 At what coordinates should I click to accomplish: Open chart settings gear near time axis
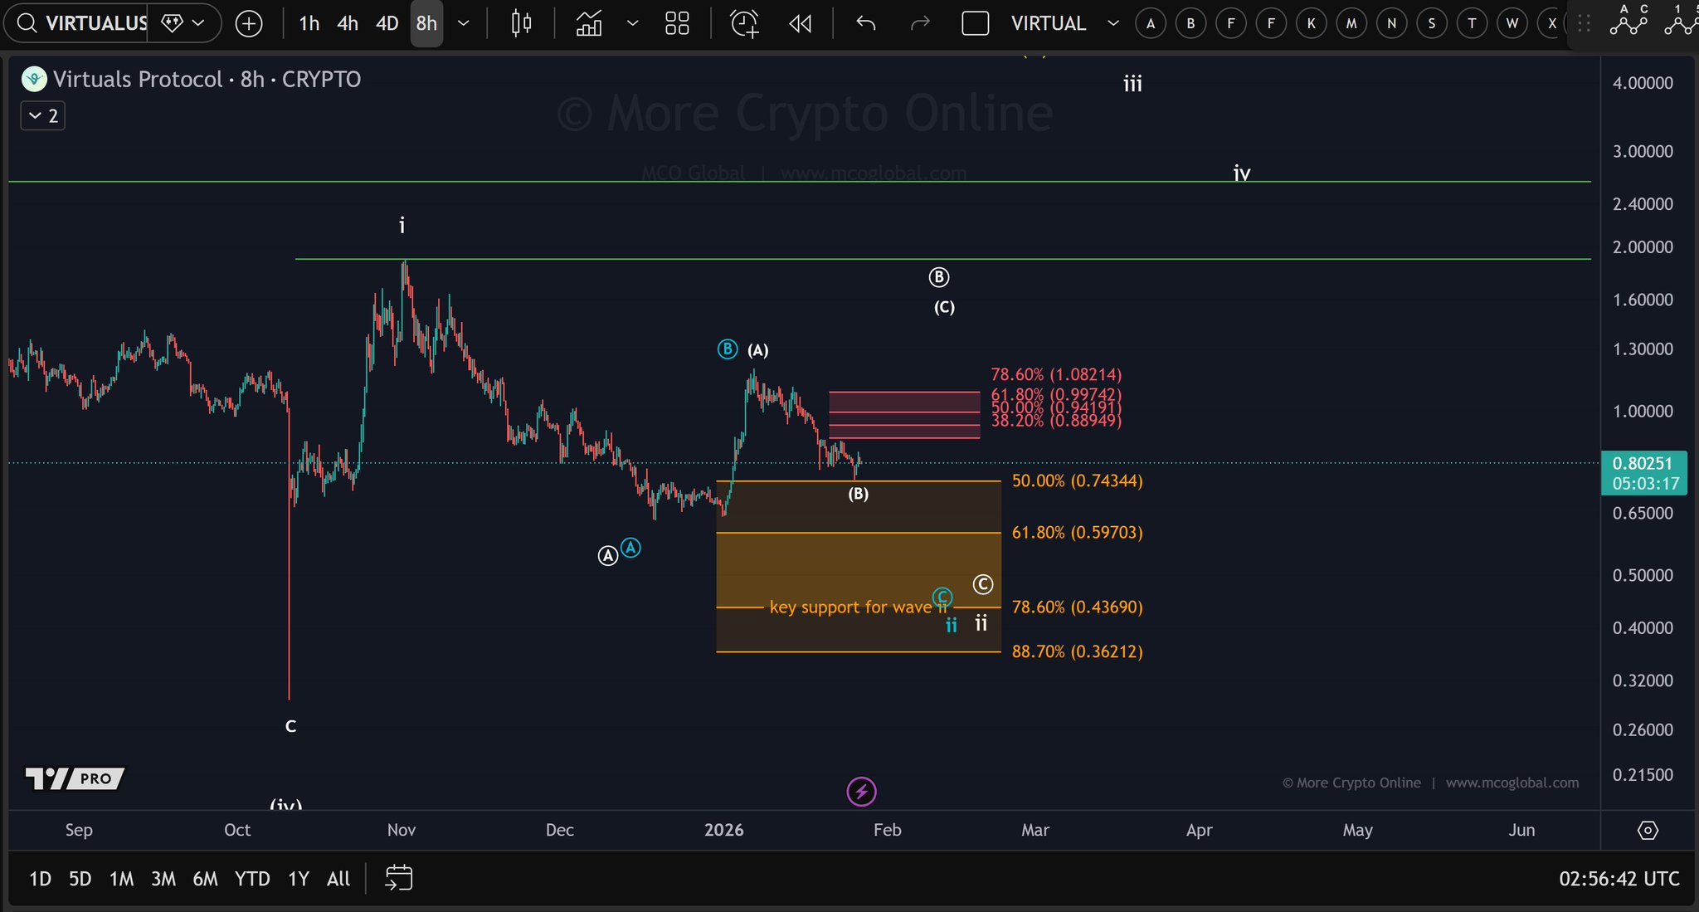click(x=1648, y=830)
